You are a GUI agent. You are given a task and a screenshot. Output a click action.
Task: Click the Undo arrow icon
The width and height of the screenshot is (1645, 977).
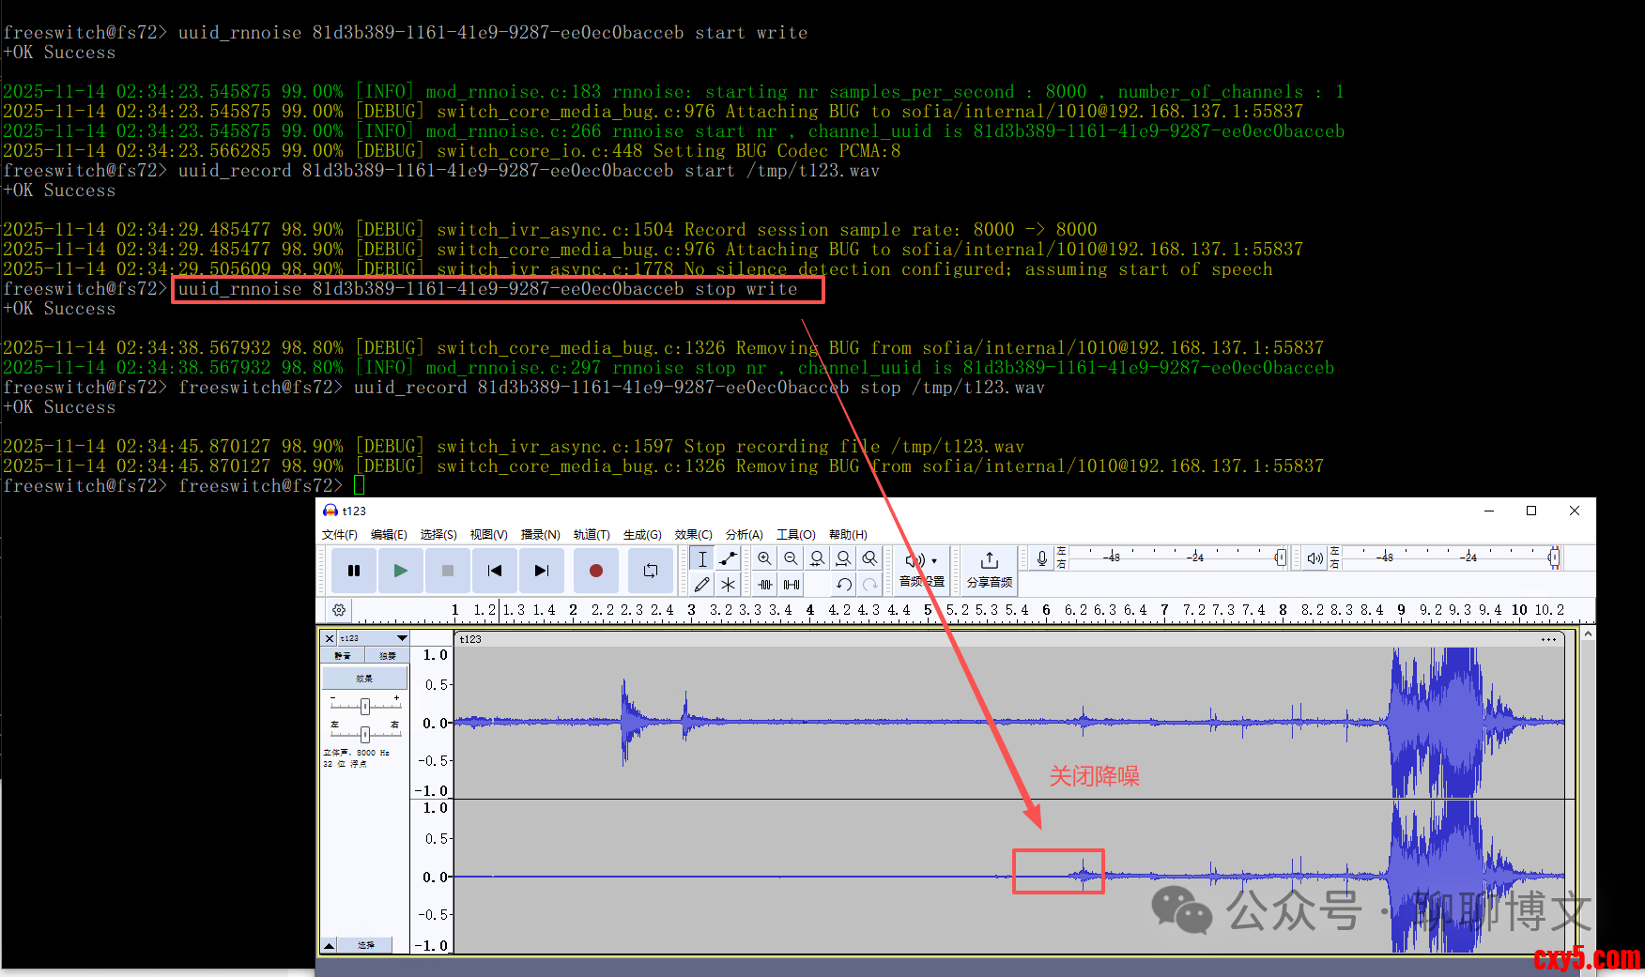(x=843, y=584)
